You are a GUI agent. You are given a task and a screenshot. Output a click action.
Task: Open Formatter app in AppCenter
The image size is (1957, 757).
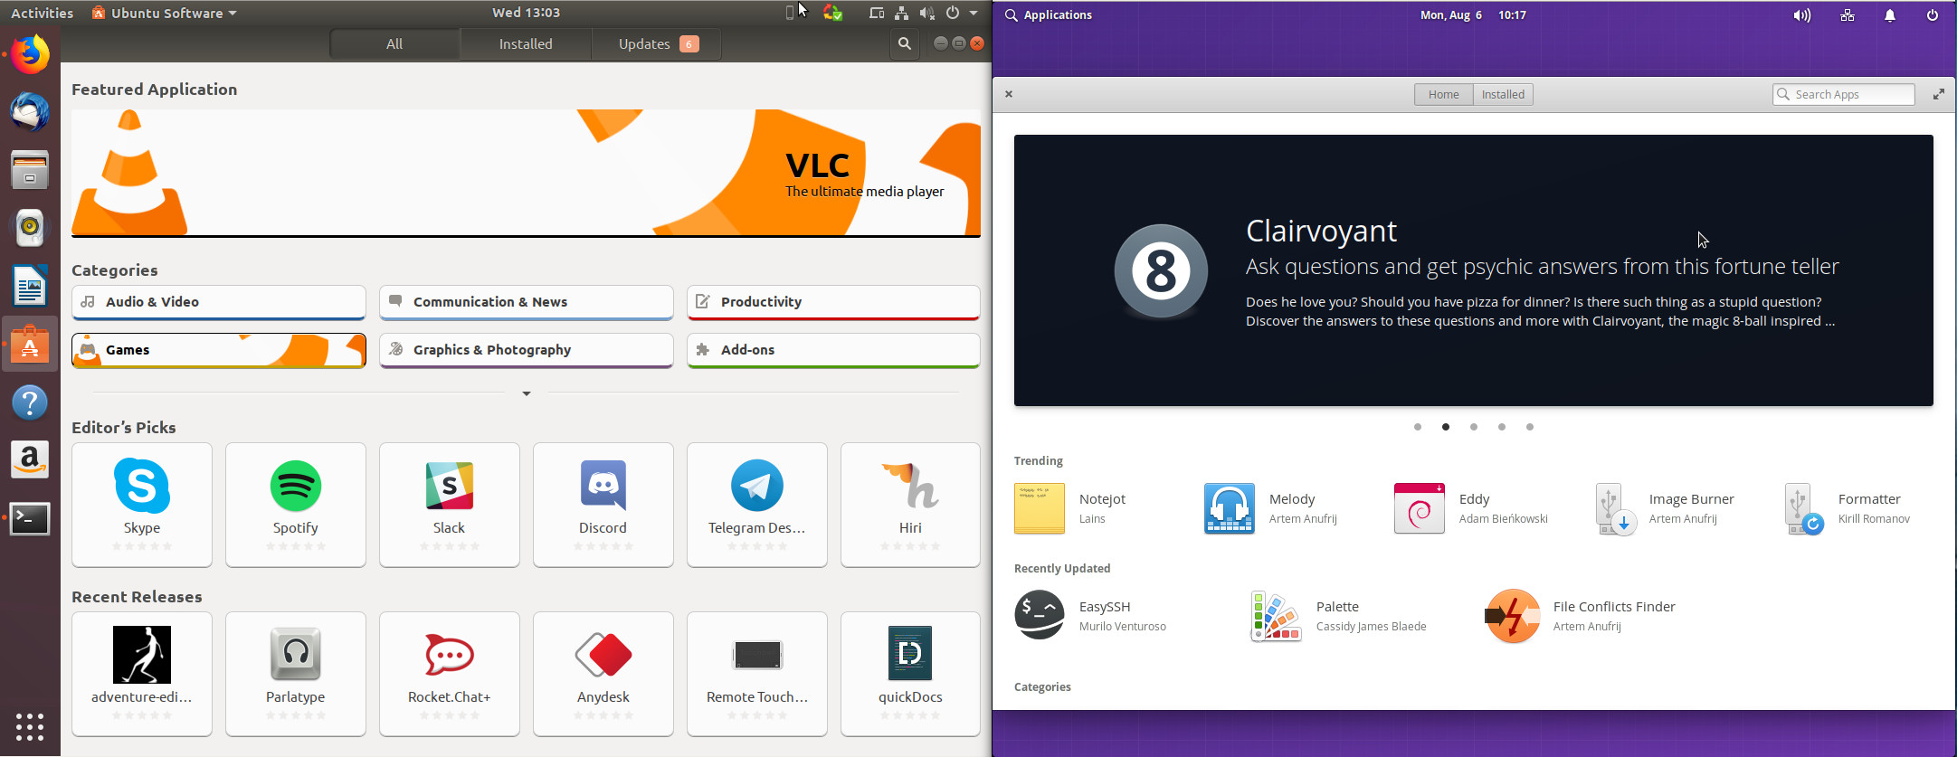click(1848, 508)
